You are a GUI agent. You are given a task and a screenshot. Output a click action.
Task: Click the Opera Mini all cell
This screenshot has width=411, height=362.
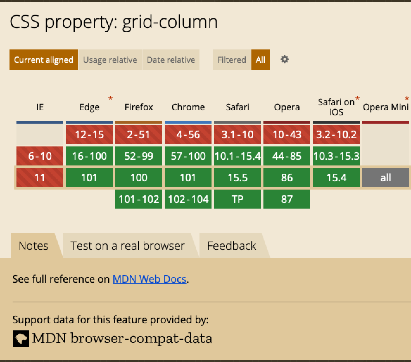386,178
